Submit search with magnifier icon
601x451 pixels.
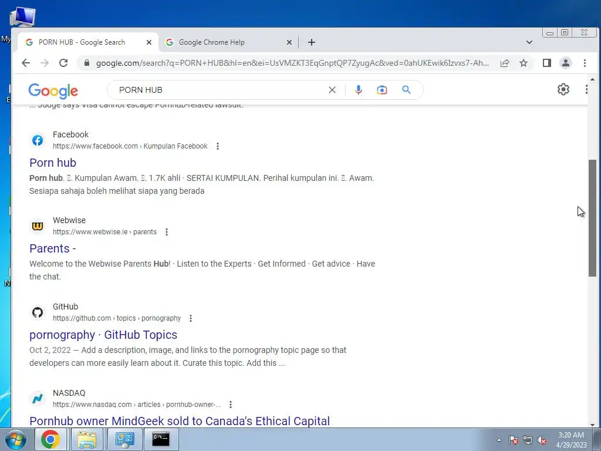406,90
